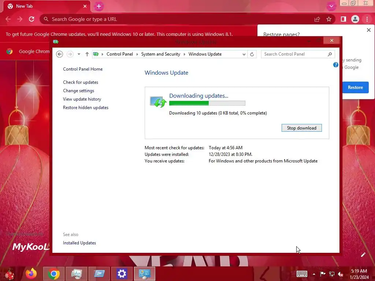Click Chrome address bar search field
Image resolution: width=375 pixels, height=281 pixels.
(x=177, y=19)
